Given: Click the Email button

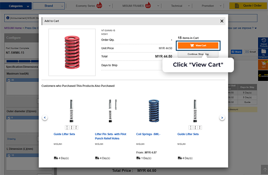Looking at the screenshot, I should [x=251, y=52].
